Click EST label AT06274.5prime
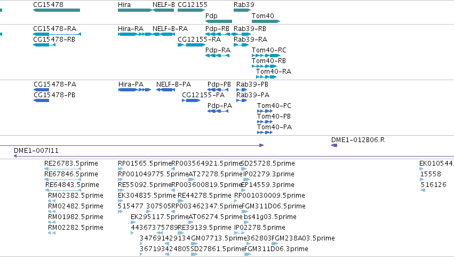 point(216,217)
